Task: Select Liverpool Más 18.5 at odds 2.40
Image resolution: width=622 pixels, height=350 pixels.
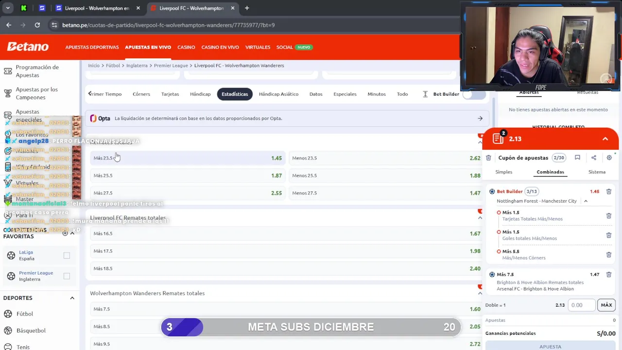Action: pos(287,268)
